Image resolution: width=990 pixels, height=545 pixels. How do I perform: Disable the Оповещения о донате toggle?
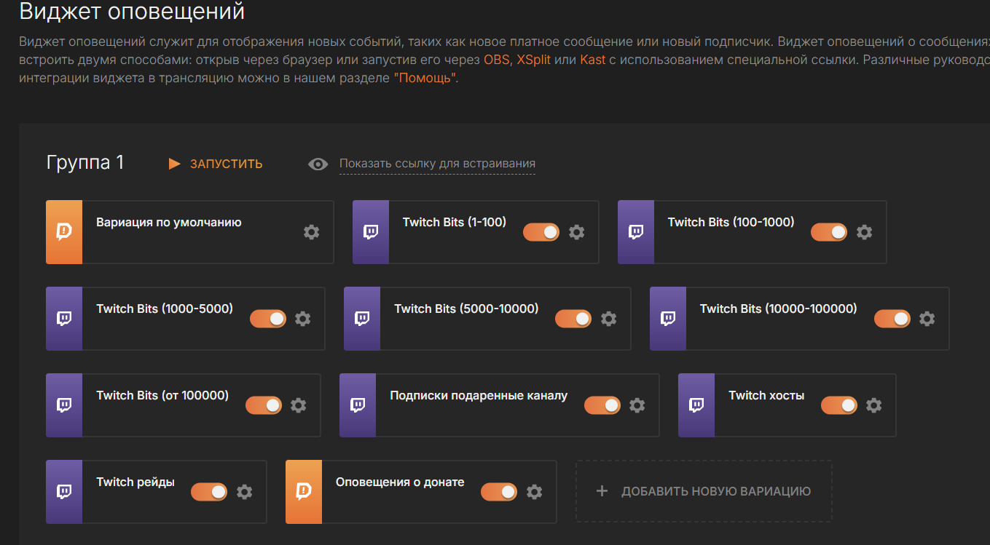499,492
